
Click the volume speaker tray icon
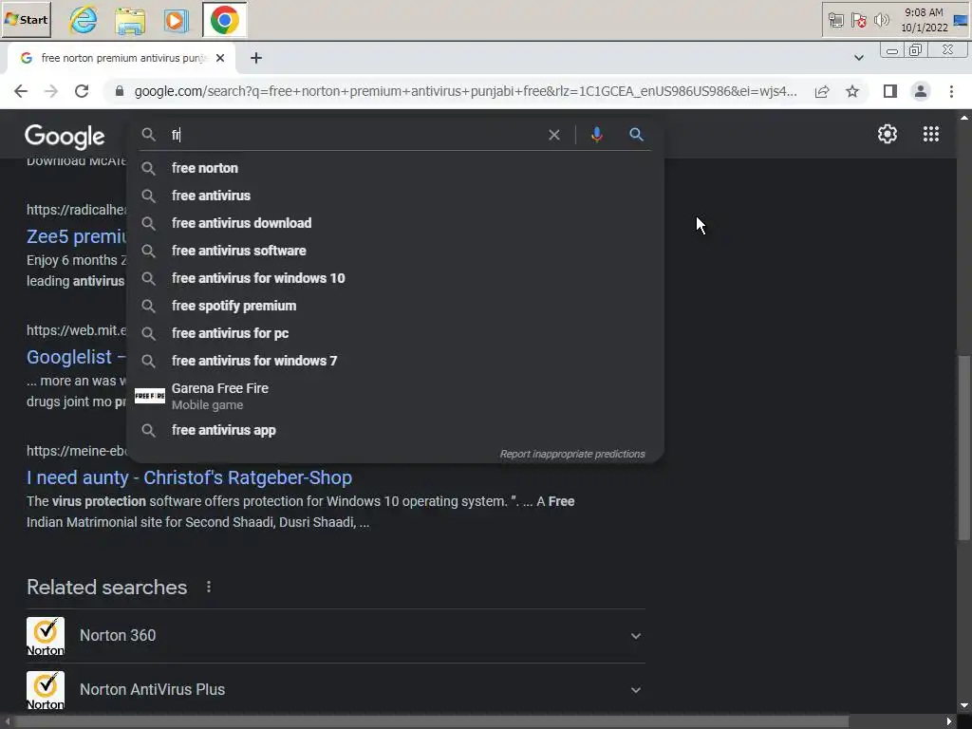click(x=881, y=21)
